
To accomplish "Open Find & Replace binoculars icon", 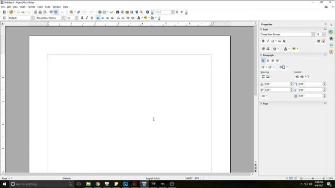I will (117, 12).
